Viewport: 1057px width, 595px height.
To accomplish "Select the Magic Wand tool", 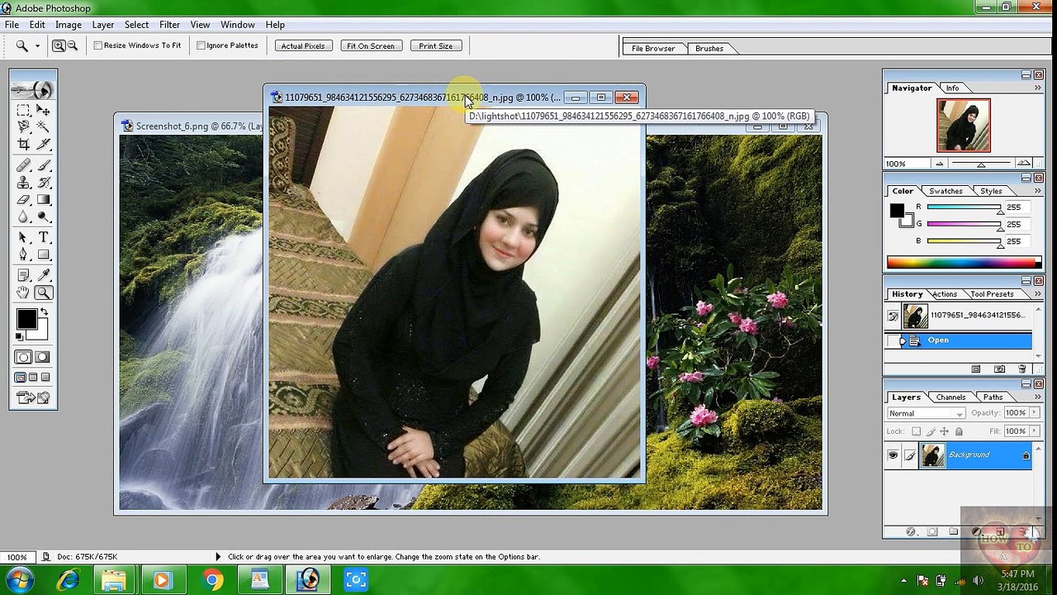I will pyautogui.click(x=44, y=126).
